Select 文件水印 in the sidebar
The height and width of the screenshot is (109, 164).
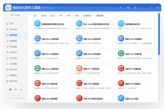13,58
